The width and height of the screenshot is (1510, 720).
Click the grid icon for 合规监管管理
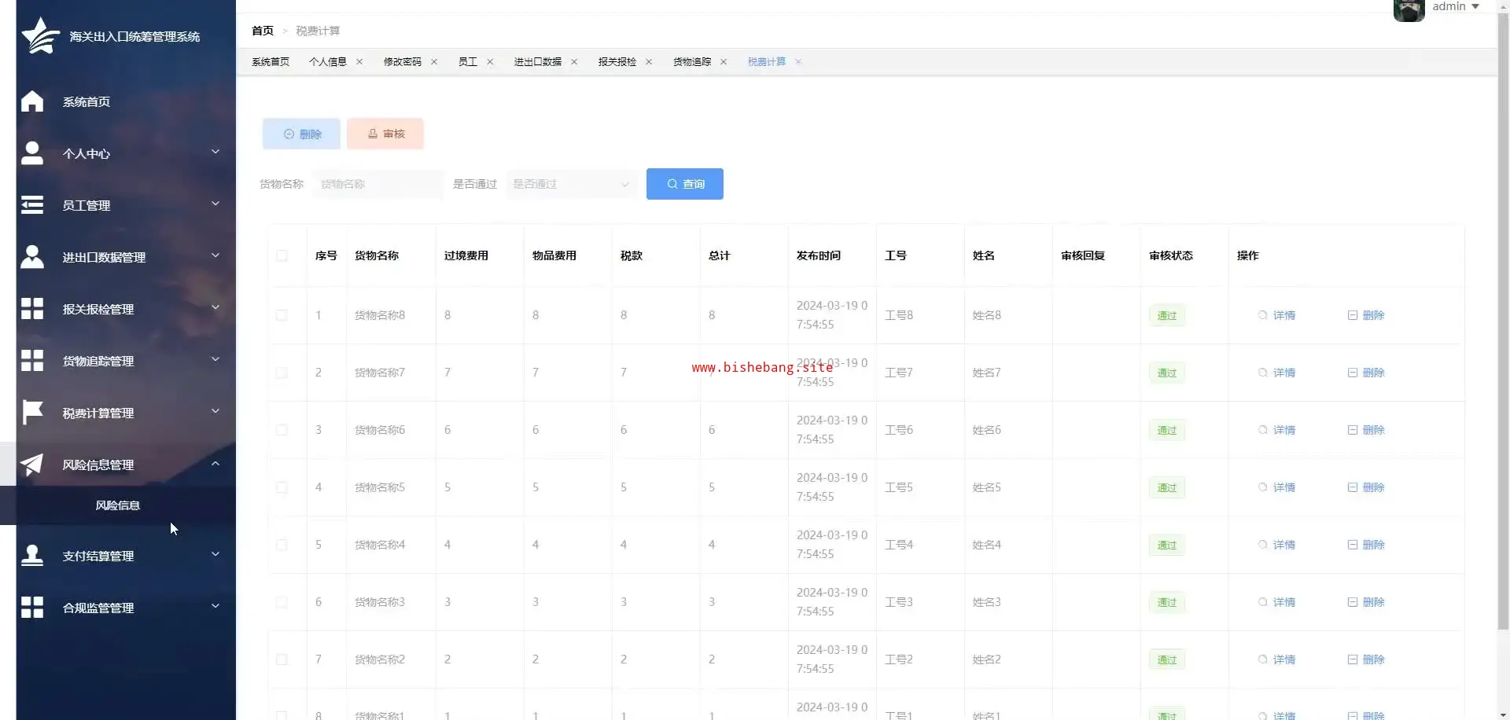click(x=32, y=608)
